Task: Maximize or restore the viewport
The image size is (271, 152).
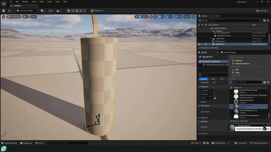Action: pyautogui.click(x=194, y=17)
